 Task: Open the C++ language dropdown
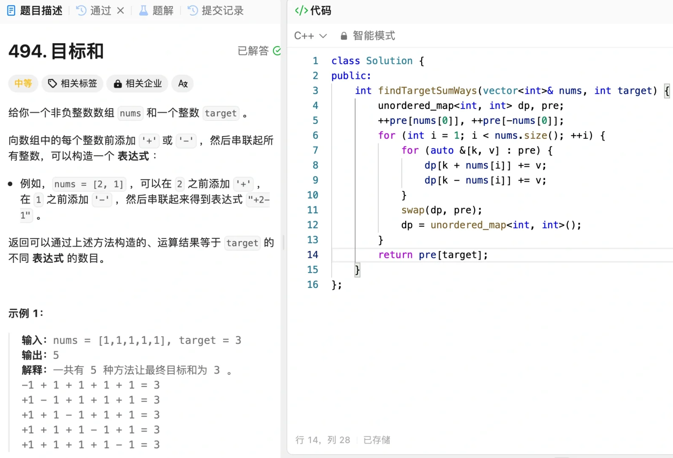click(x=310, y=36)
